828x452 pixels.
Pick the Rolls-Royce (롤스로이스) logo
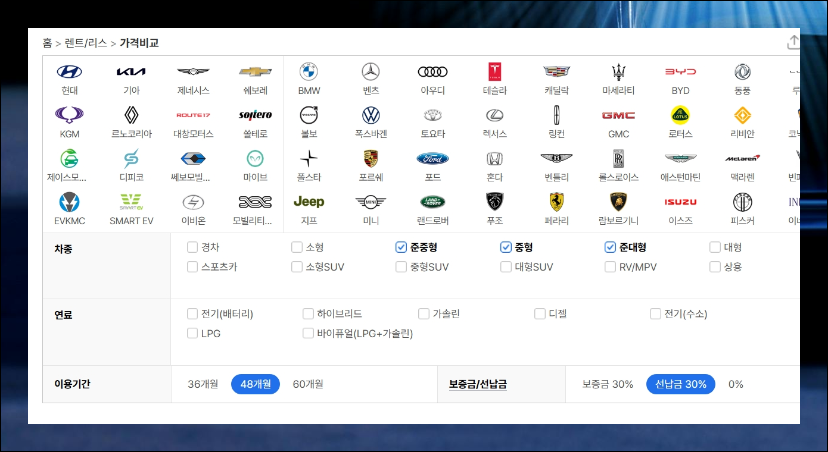(x=618, y=159)
